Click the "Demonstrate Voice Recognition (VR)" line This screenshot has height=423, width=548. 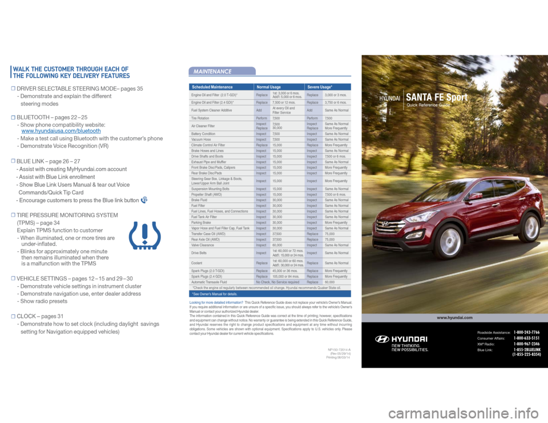tap(63, 146)
